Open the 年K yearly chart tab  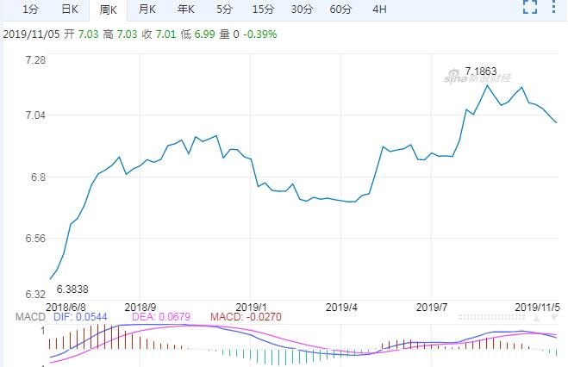[x=185, y=9]
